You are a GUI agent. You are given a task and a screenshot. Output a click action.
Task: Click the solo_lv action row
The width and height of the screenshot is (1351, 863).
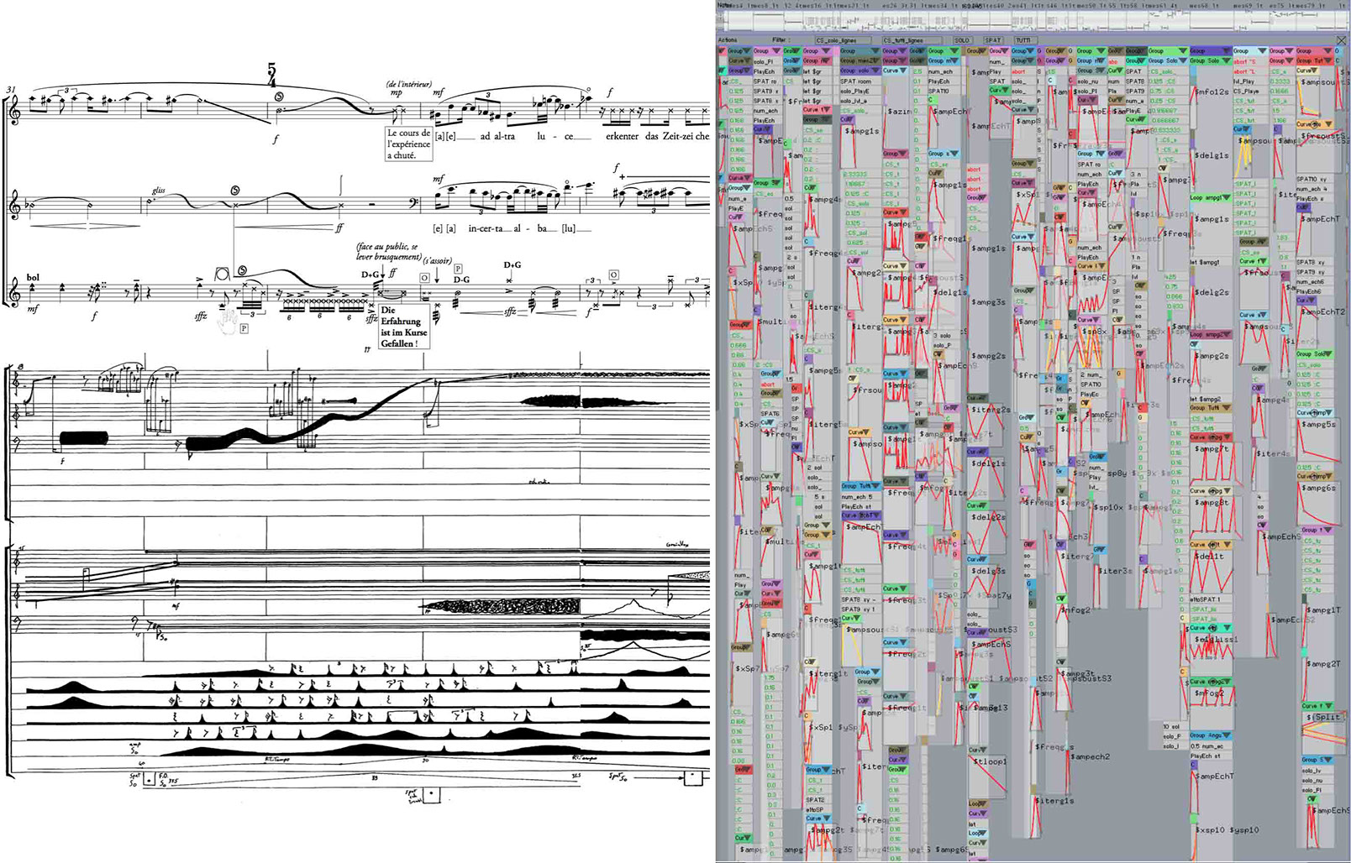[x=1318, y=771]
